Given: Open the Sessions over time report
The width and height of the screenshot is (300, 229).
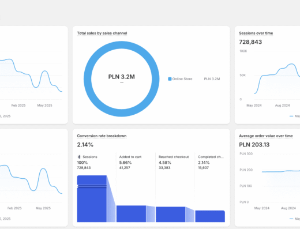Looking at the screenshot, I should pos(256,33).
